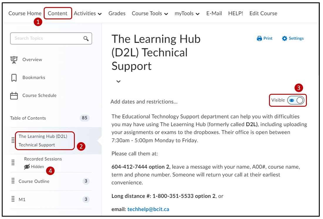Viewport: 323px width, 219px height.
Task: Click the Hidden eye icon under Recorded Sessions
Action: [x=27, y=167]
